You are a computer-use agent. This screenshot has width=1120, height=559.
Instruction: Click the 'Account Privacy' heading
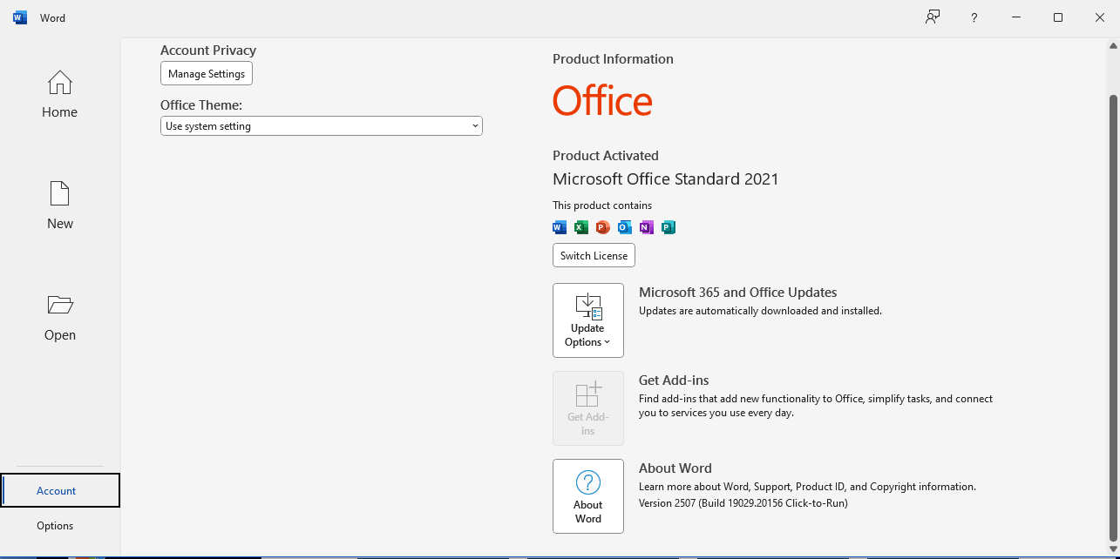tap(208, 51)
